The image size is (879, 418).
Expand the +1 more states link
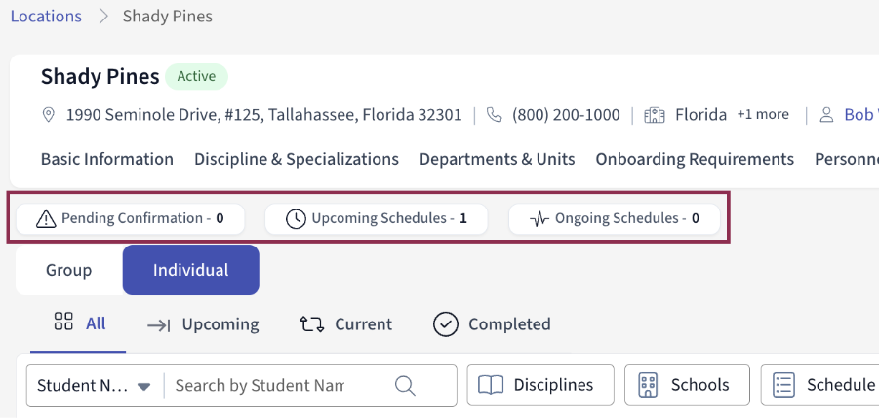[x=763, y=114]
